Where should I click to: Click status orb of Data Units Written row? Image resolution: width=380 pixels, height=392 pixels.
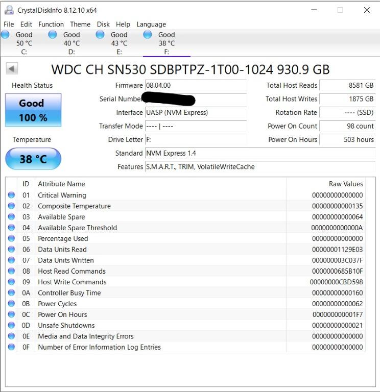pos(11,260)
